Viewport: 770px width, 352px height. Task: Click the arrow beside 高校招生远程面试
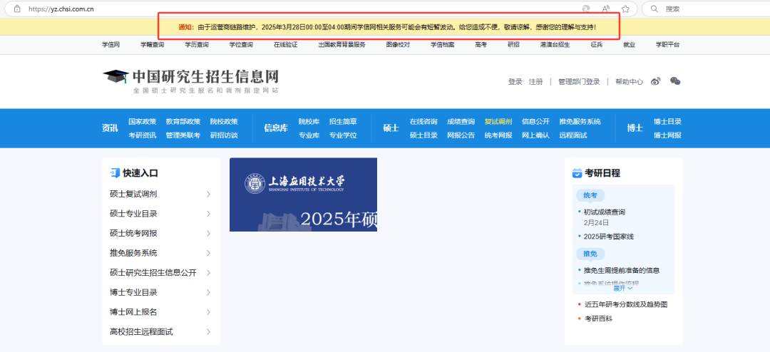(x=208, y=331)
